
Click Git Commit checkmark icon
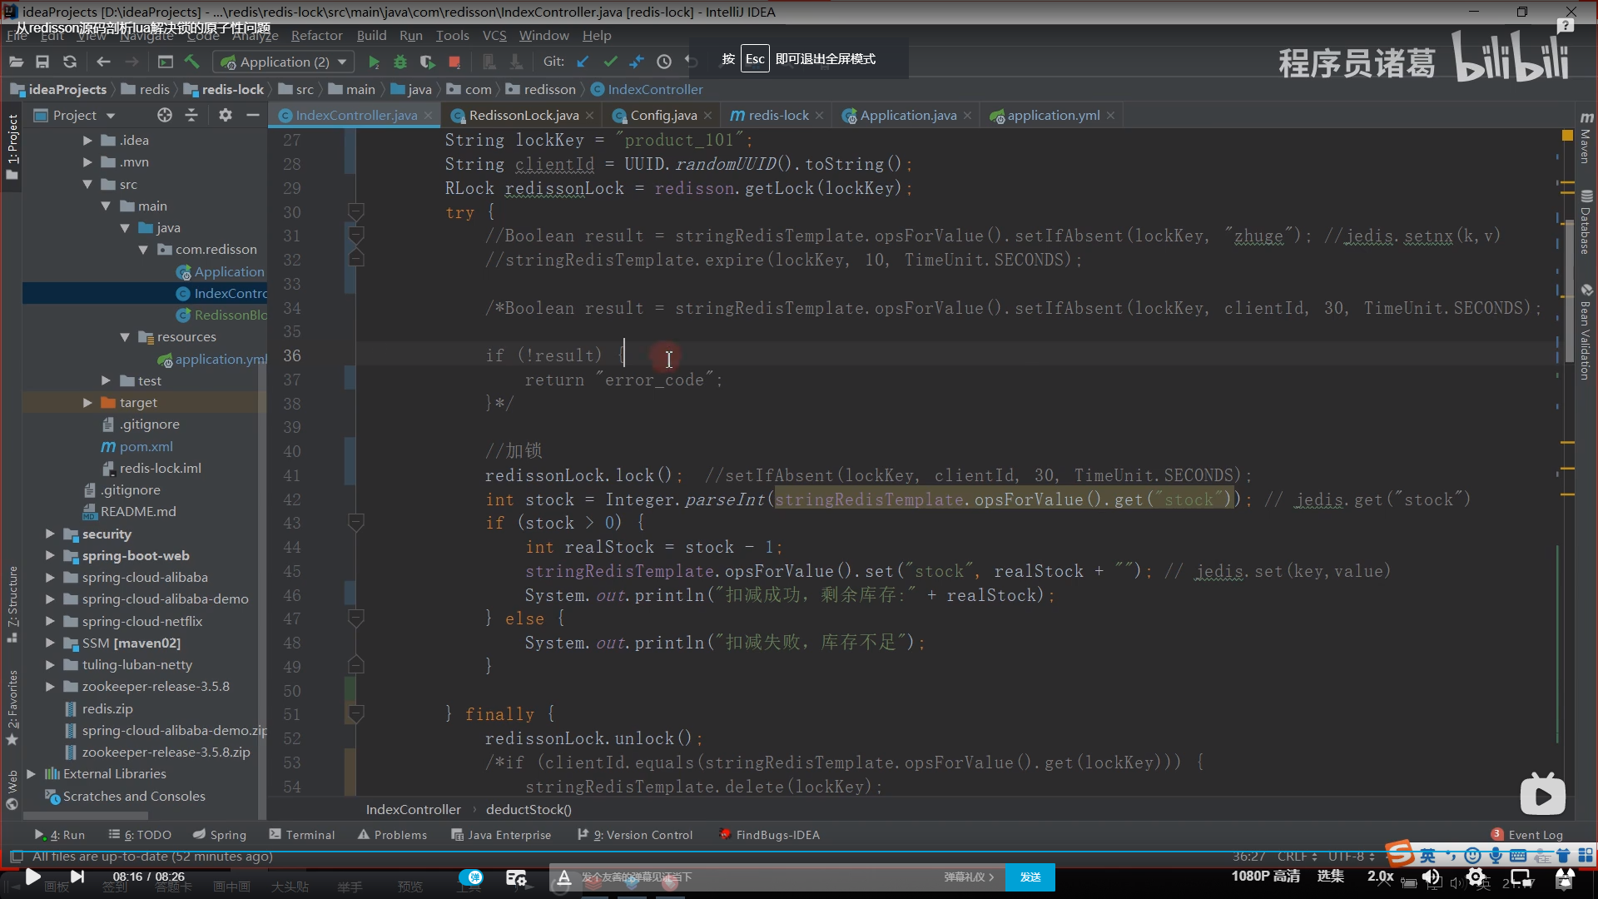(x=610, y=62)
